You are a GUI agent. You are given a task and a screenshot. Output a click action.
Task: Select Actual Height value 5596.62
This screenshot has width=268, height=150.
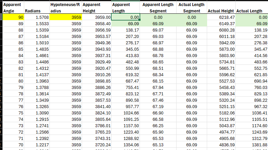pos(221,74)
